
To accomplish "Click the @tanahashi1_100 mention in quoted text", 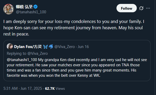I will tap(22, 60).
